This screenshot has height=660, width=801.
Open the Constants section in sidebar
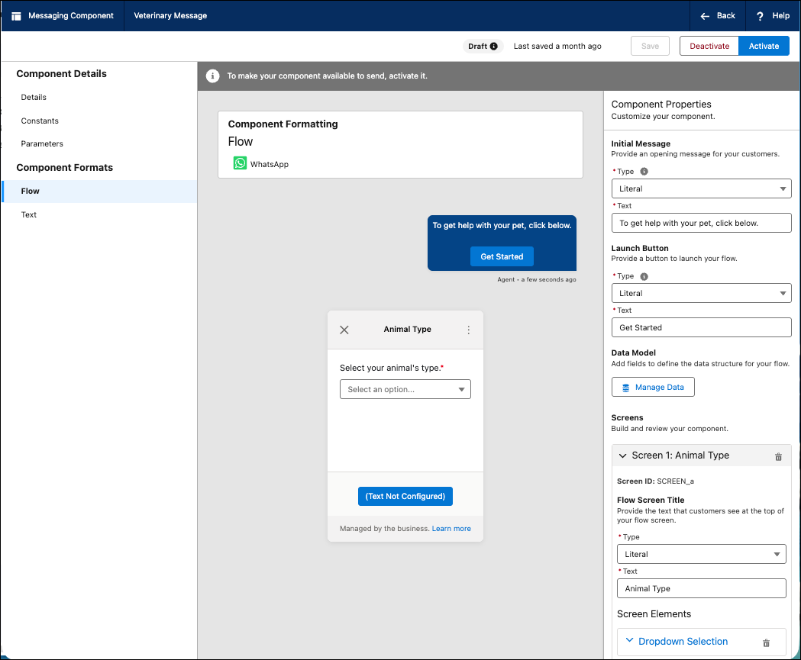[x=40, y=121]
